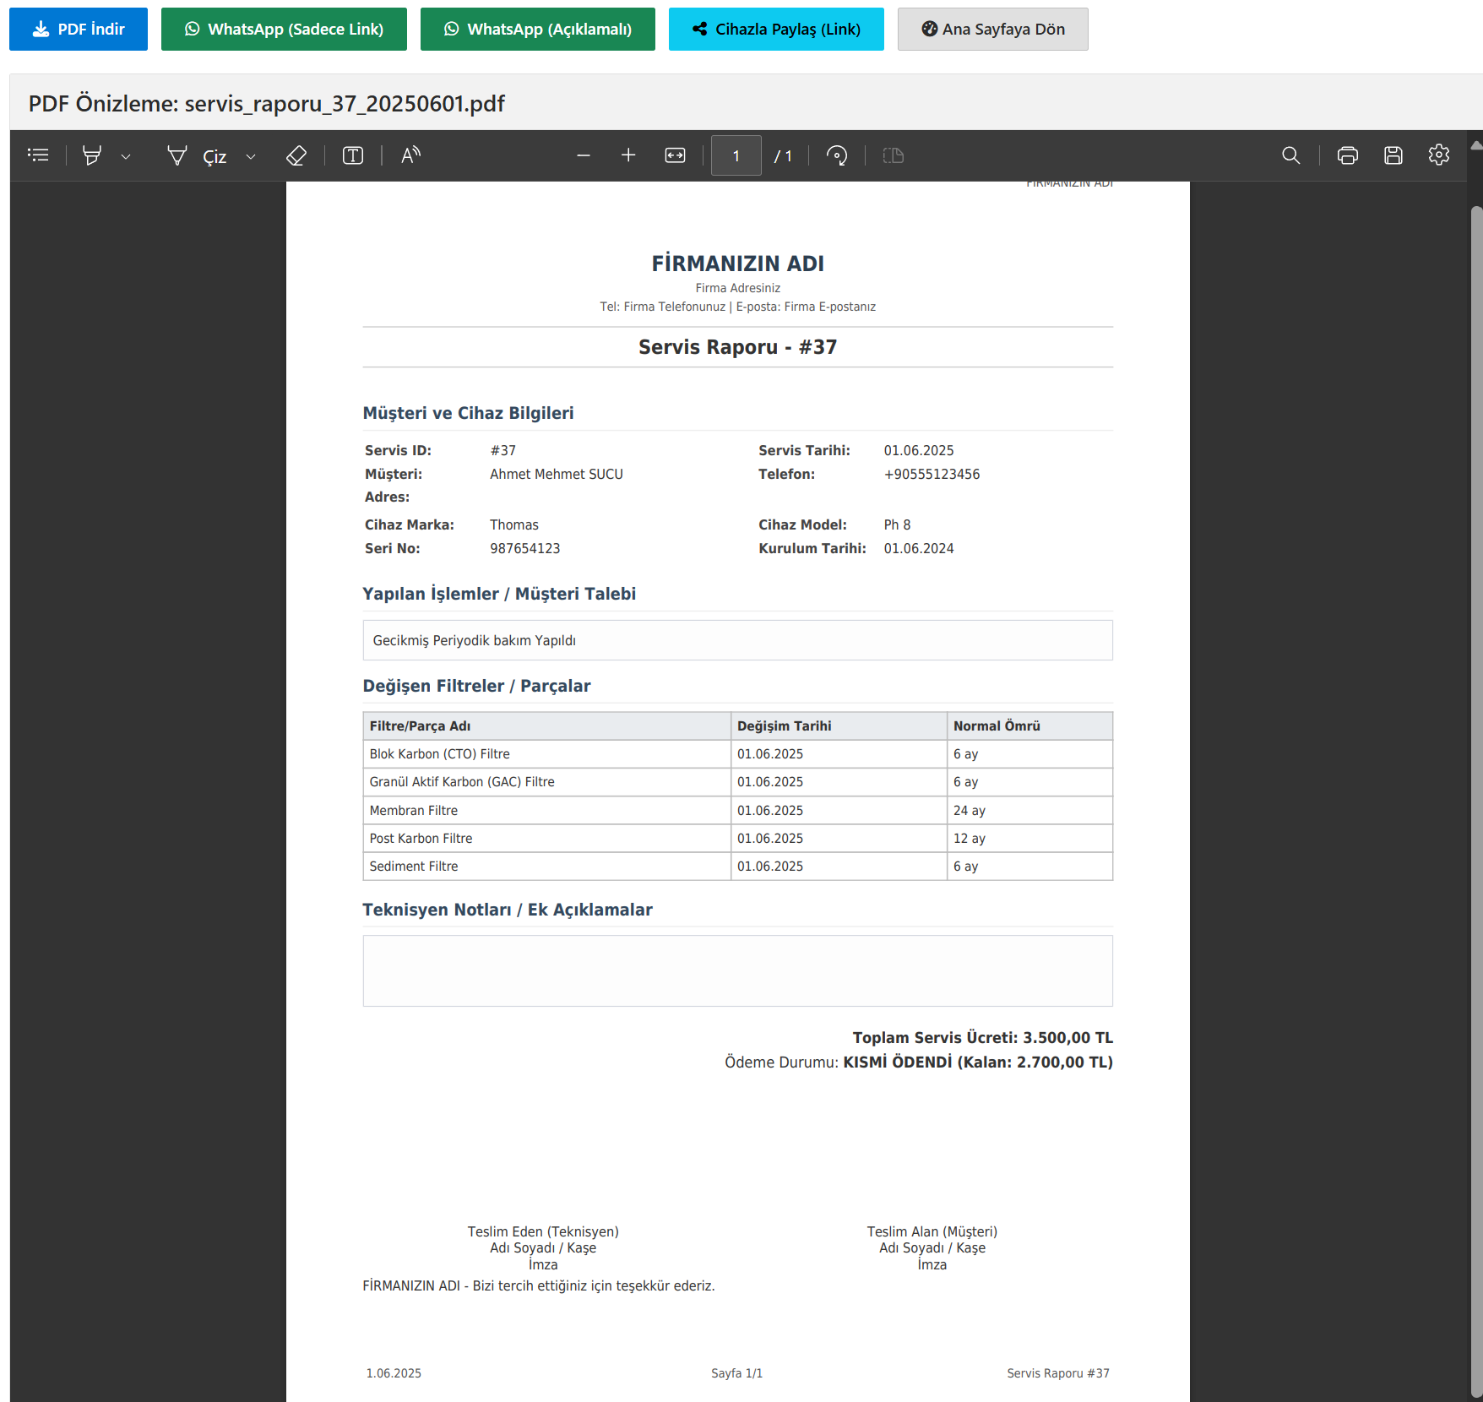Image resolution: width=1483 pixels, height=1402 pixels.
Task: Zoom out with the minus icon
Action: pos(583,155)
